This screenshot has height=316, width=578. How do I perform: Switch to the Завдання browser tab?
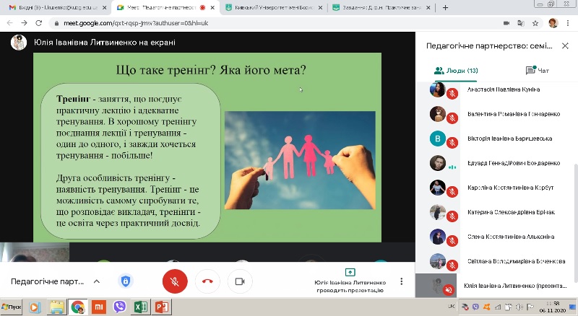click(x=381, y=7)
